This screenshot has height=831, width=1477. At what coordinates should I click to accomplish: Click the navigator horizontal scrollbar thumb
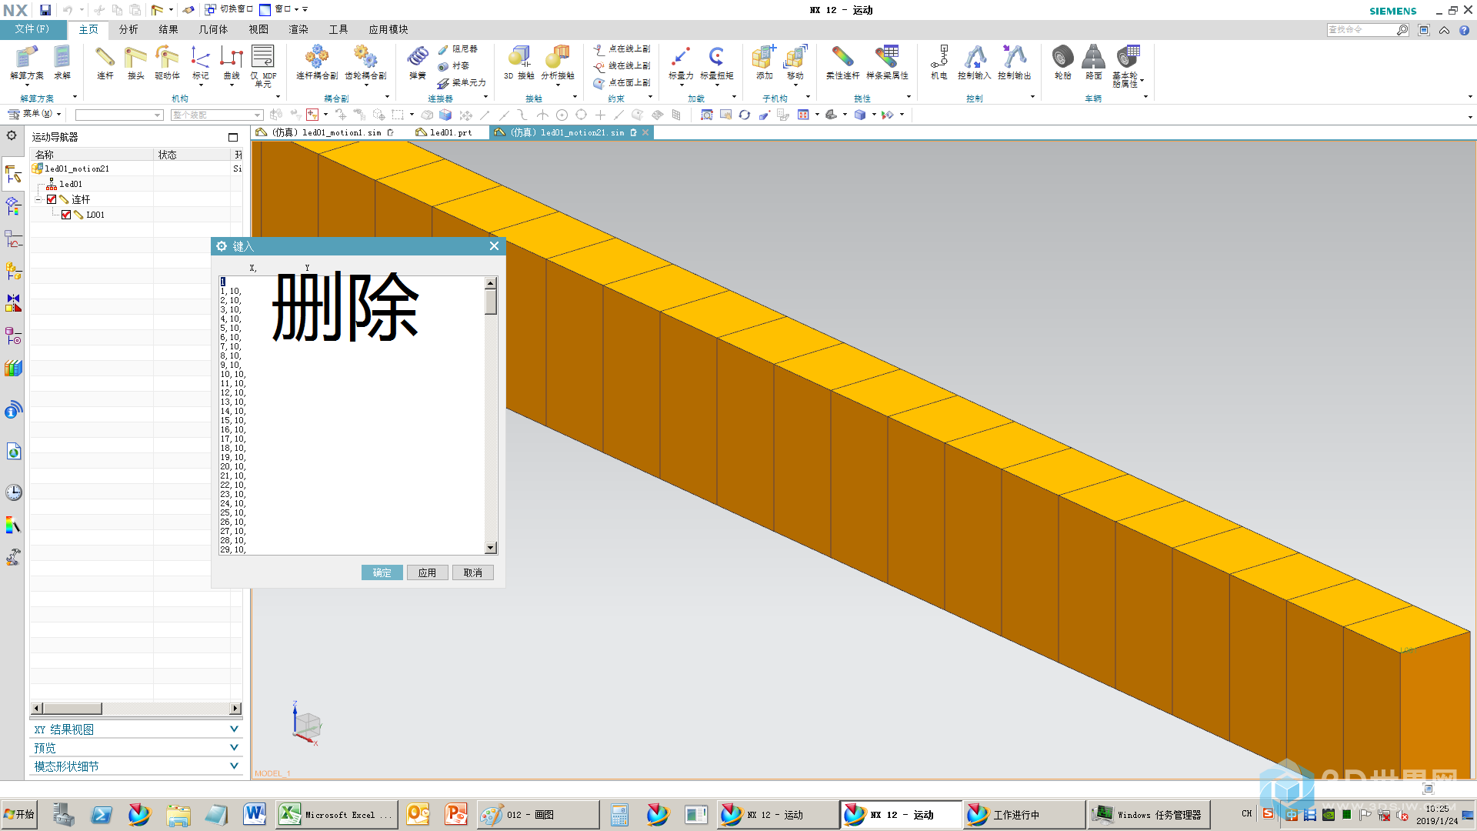[72, 708]
